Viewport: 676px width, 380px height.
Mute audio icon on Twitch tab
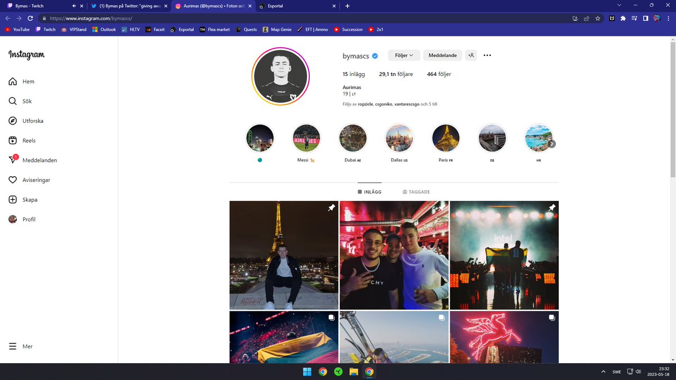74,6
